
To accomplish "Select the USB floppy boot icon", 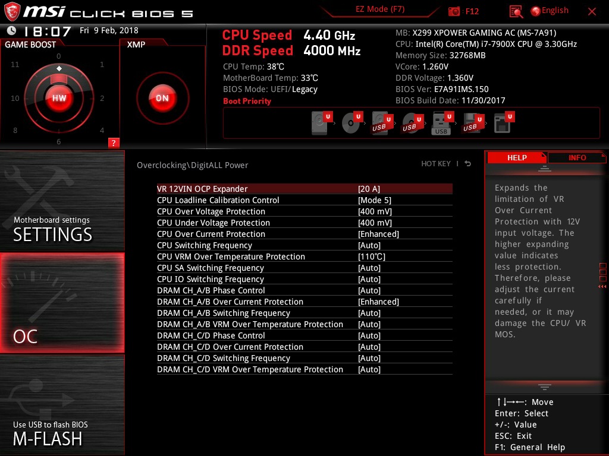I will tap(473, 123).
